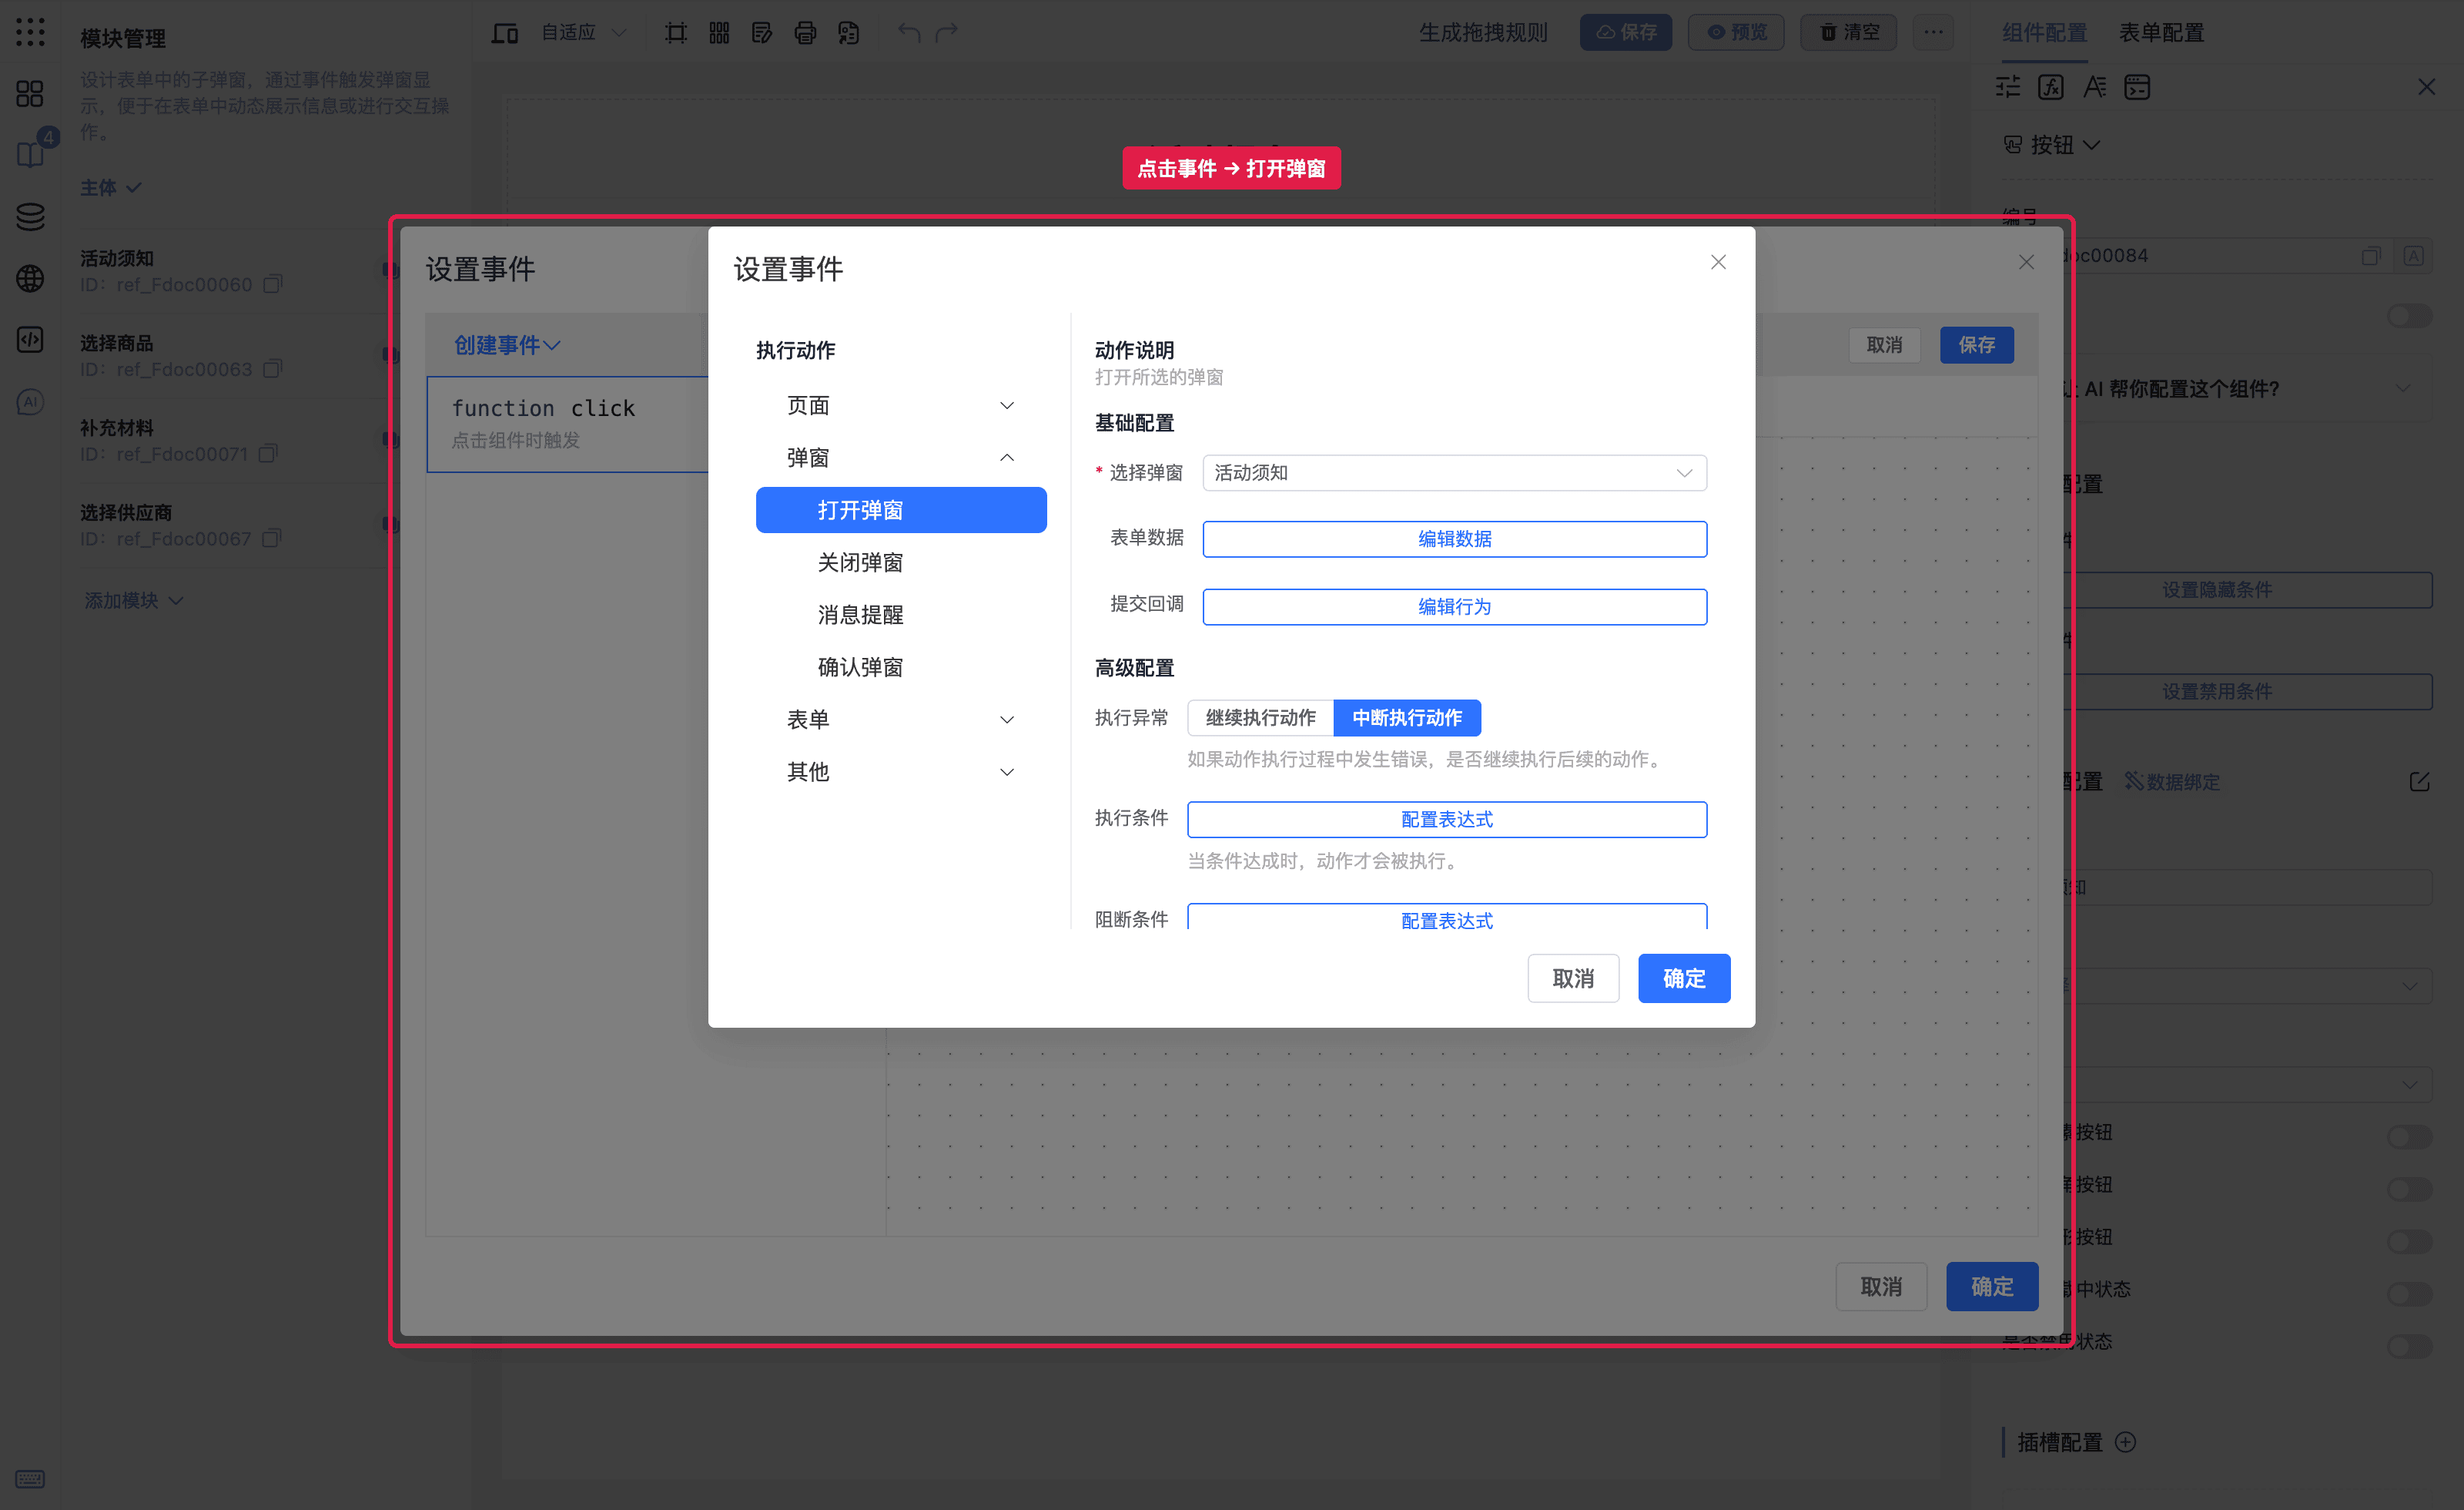Click the keyboard shortcuts icon
The width and height of the screenshot is (2464, 1510).
[x=30, y=1479]
